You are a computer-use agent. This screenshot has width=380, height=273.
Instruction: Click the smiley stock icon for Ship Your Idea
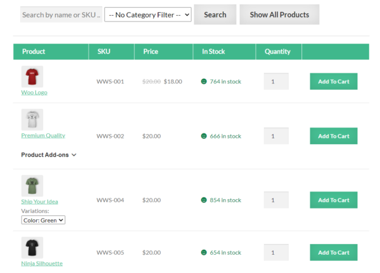(x=204, y=200)
